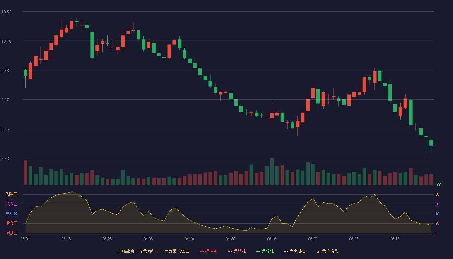453x259 pixels.
Task: Toggle the 龙吟信号 legend series
Action: click(327, 251)
